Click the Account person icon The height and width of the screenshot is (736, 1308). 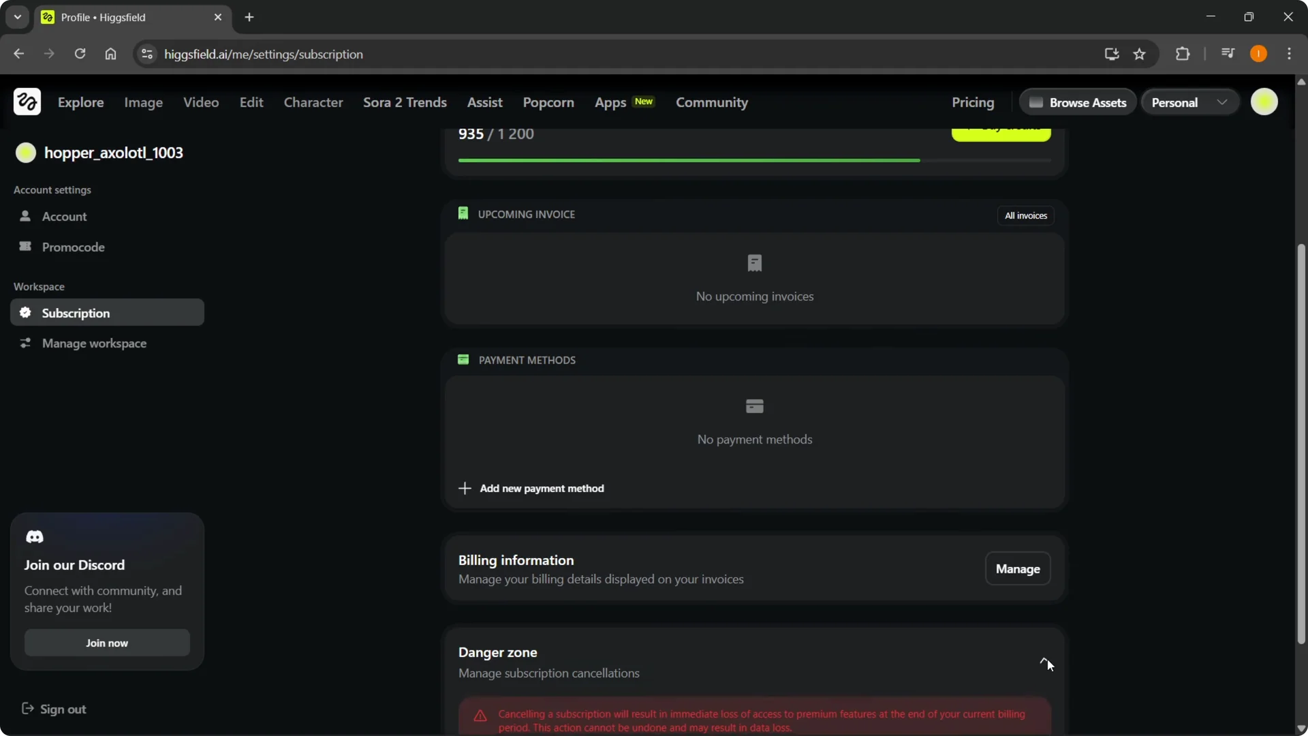point(25,217)
